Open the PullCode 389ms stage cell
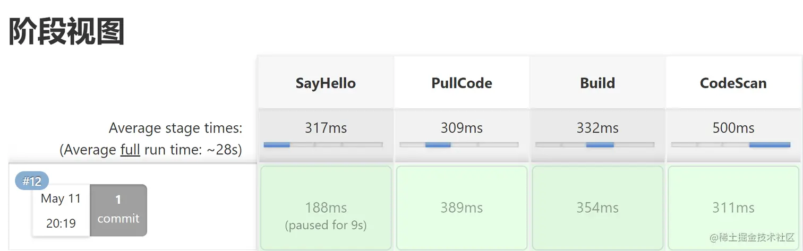This screenshot has width=803, height=251. coord(462,207)
